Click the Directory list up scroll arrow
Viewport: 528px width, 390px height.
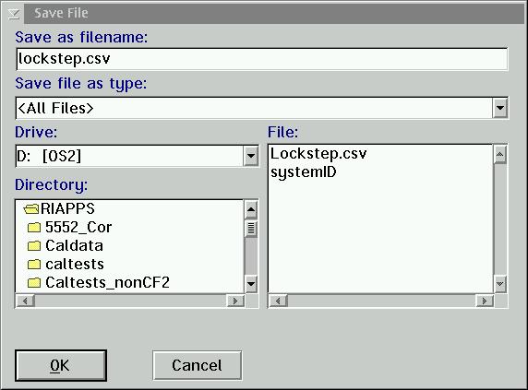coord(251,210)
